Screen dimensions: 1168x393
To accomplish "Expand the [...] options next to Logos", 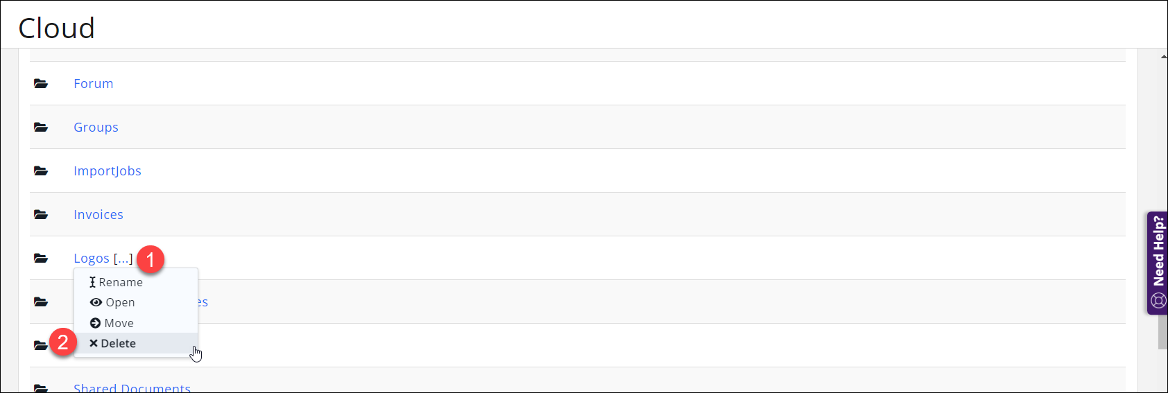I will (123, 259).
